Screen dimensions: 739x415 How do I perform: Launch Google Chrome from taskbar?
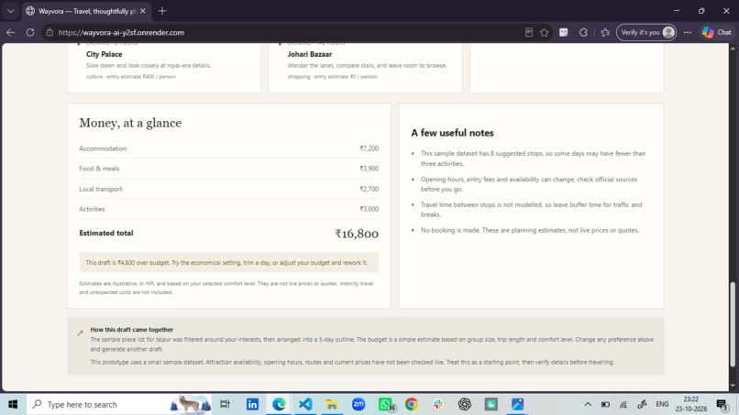click(x=412, y=404)
